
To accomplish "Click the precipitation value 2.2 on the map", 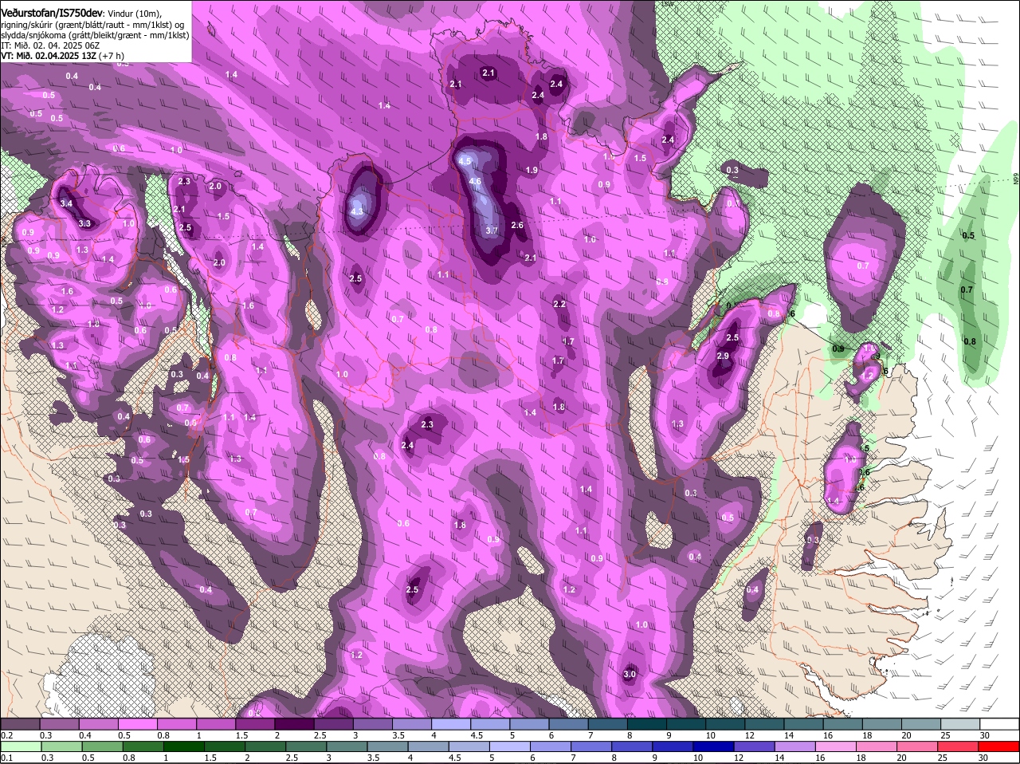I will click(x=559, y=304).
